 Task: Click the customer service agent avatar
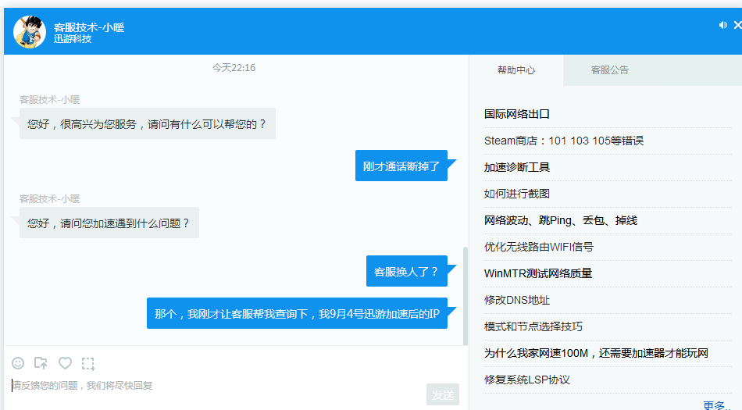pos(30,32)
